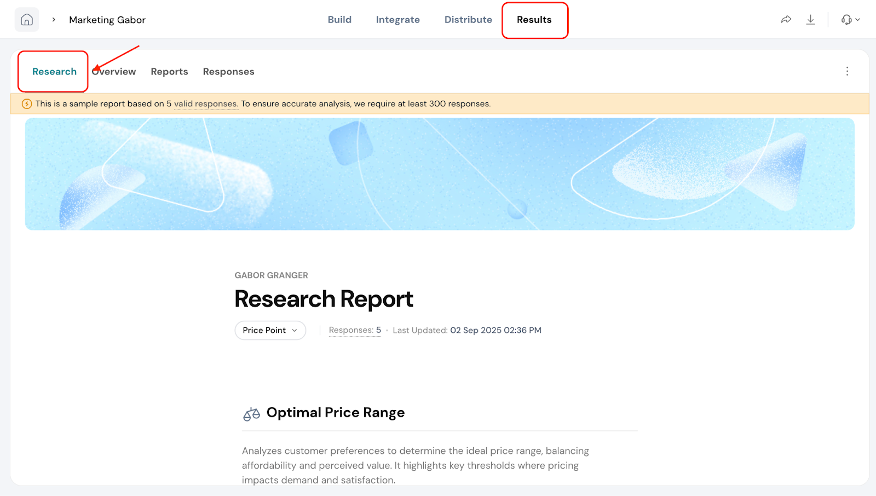876x496 pixels.
Task: Switch to the Integrate tab
Action: coord(397,20)
